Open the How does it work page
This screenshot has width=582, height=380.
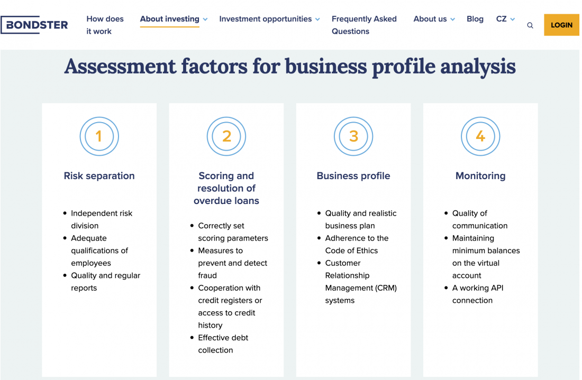[105, 25]
